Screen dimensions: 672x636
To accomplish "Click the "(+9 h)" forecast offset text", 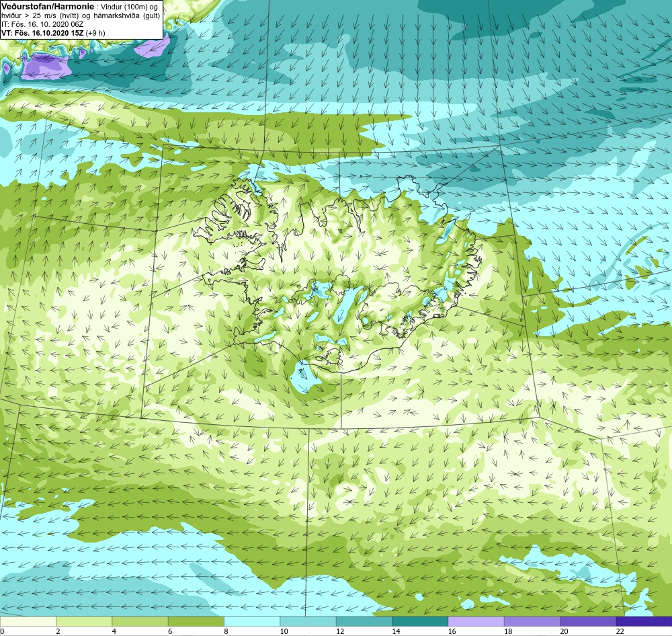I will click(x=95, y=33).
